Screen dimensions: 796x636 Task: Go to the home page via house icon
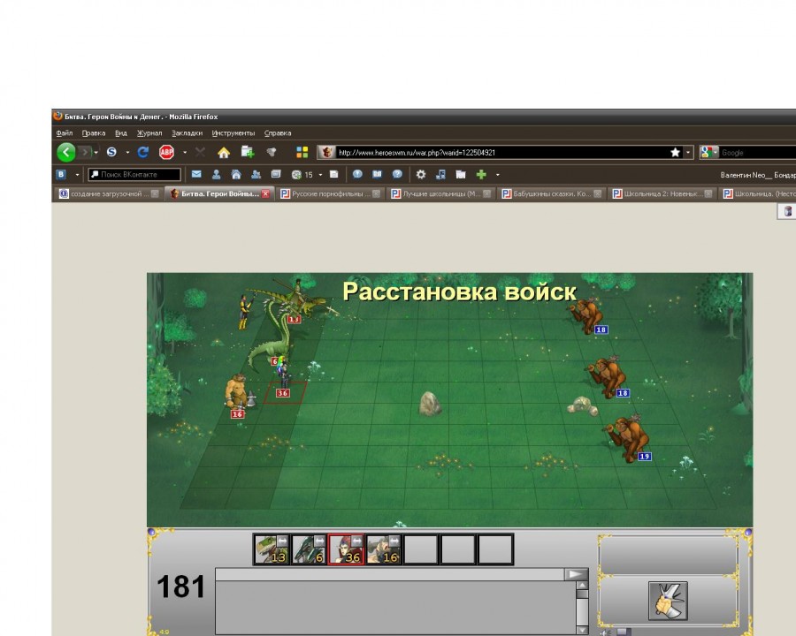click(x=224, y=152)
